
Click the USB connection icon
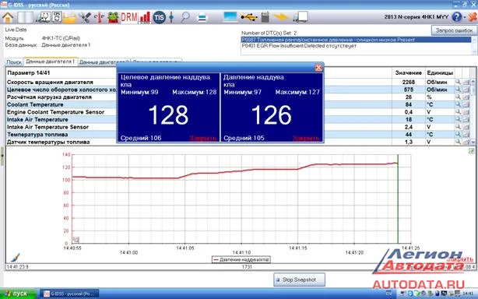coord(249,17)
